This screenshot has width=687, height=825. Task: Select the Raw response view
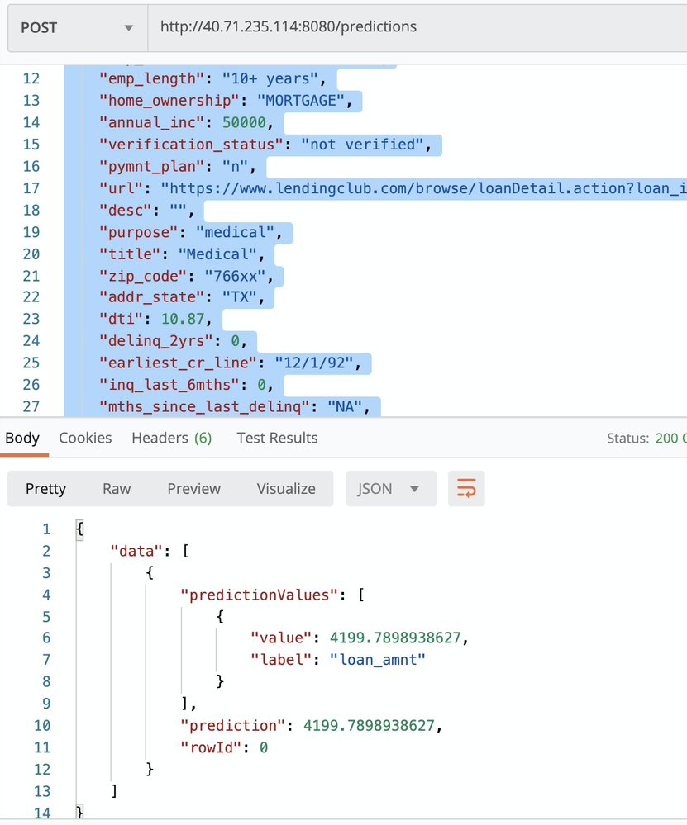[x=117, y=489]
